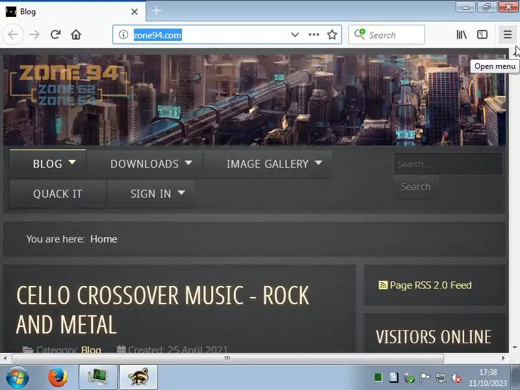Open the SIGN IN menu item

click(x=151, y=194)
